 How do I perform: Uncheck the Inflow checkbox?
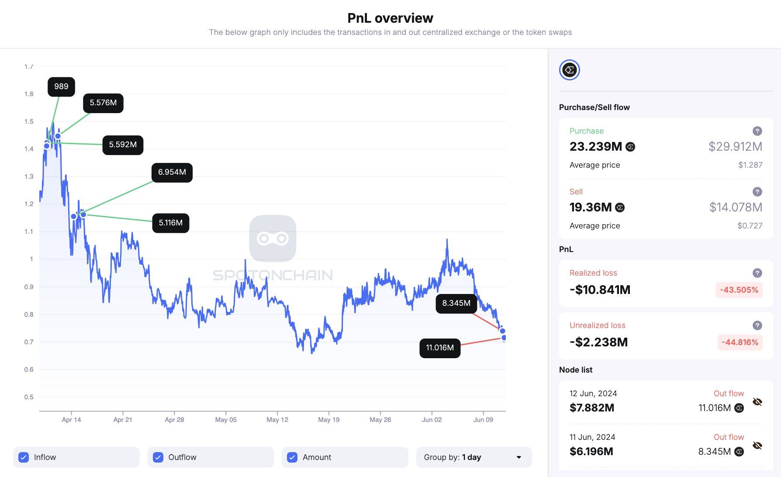(x=24, y=457)
